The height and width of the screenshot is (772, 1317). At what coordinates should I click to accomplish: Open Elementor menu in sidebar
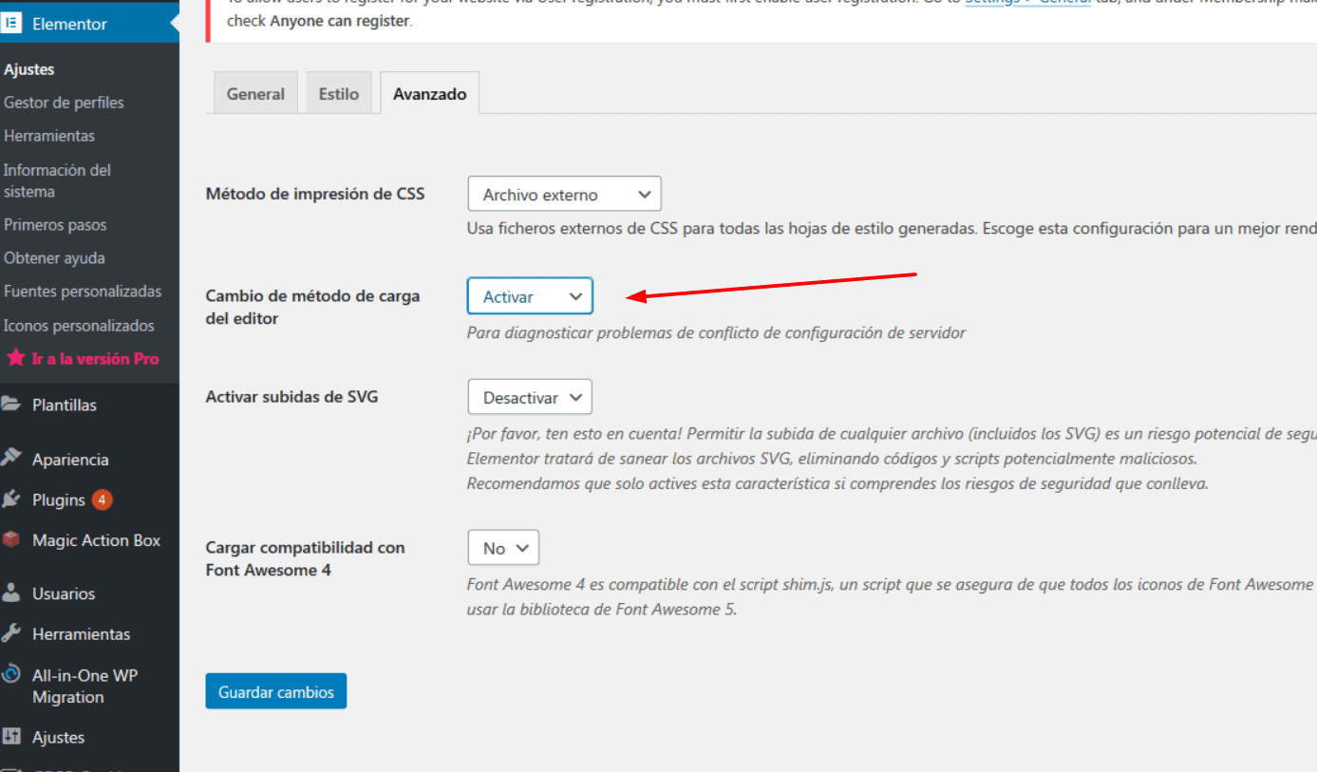point(89,24)
